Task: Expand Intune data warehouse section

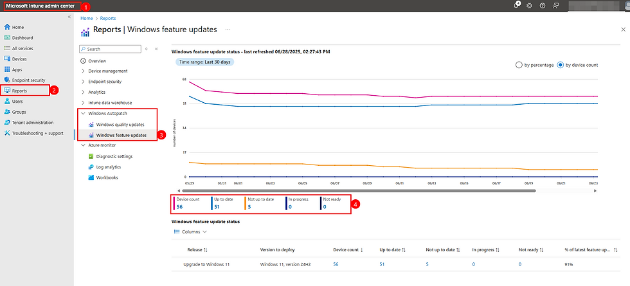Action: tap(110, 103)
